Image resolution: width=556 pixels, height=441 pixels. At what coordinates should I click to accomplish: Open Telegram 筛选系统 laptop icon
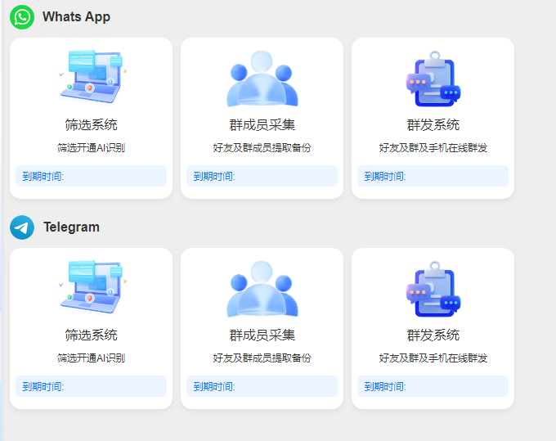pos(93,287)
